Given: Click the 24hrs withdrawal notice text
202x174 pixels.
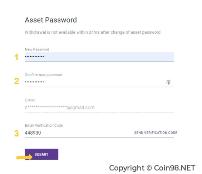Looking at the screenshot, I should pos(93,32).
